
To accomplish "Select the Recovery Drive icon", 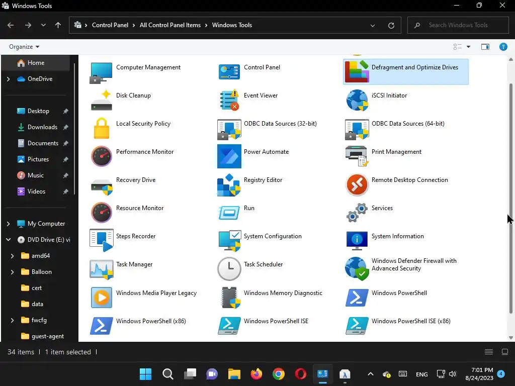I will [101, 186].
